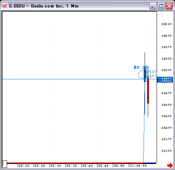Open the S.BIDU window's title bar icon
Viewport: 175px width, 170px height.
click(5, 6)
